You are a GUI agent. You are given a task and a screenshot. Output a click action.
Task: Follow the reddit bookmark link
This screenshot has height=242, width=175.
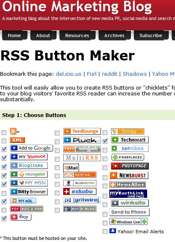point(109,74)
